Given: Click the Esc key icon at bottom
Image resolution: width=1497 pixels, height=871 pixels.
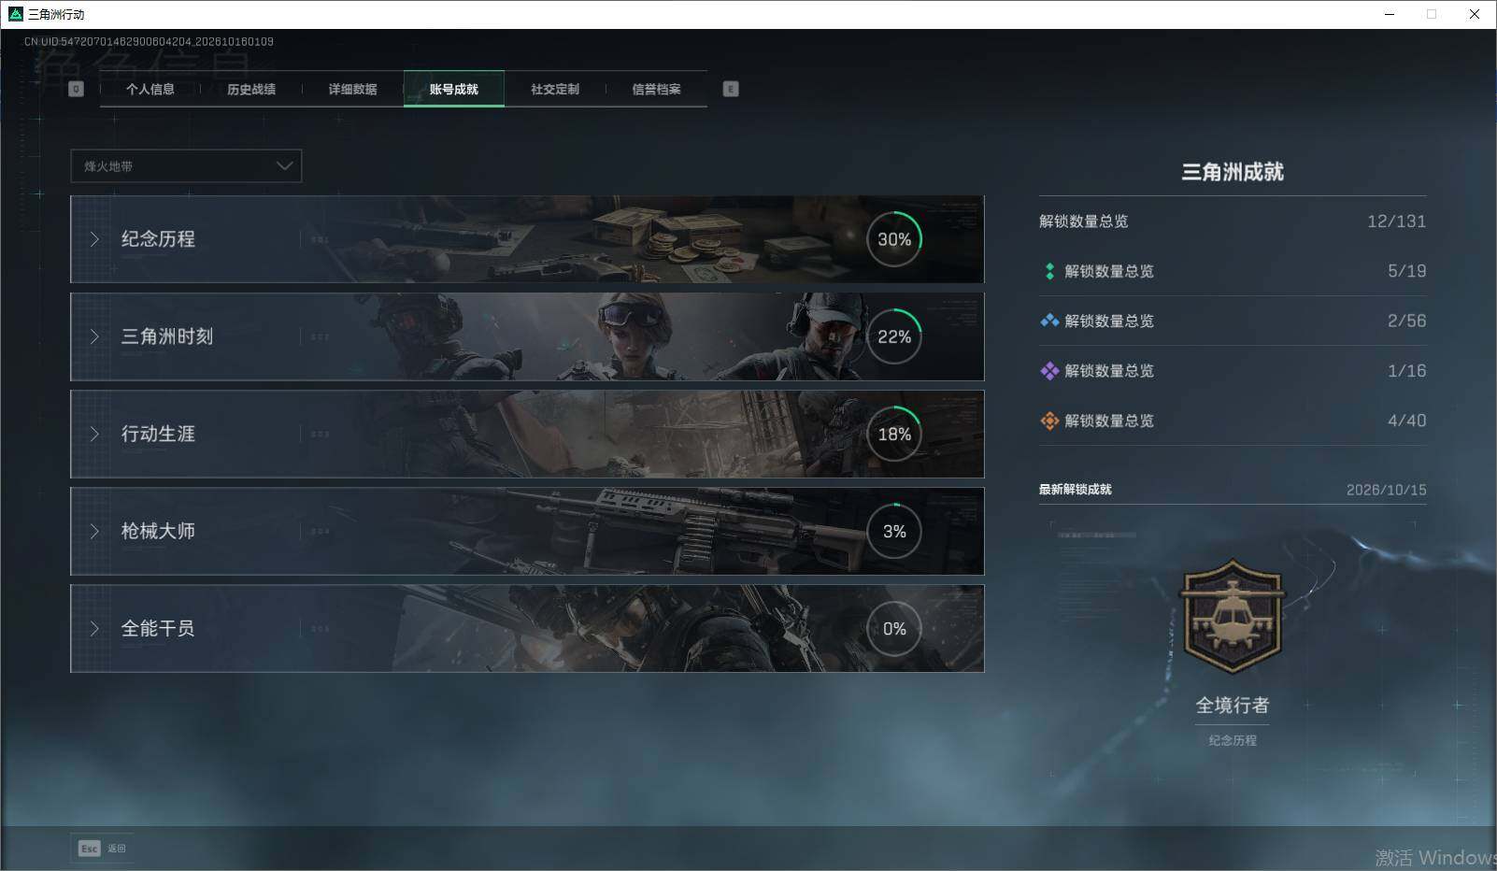Looking at the screenshot, I should tap(89, 849).
